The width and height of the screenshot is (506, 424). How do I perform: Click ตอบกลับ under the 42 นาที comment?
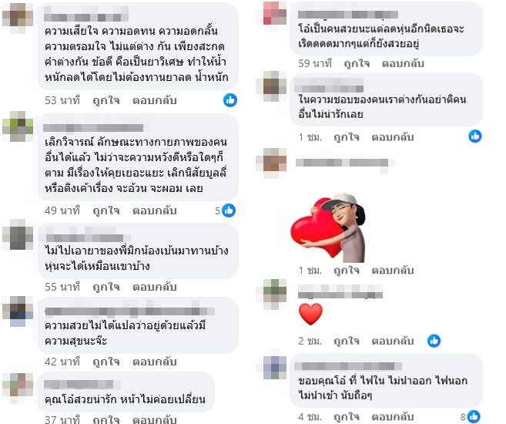click(x=154, y=362)
